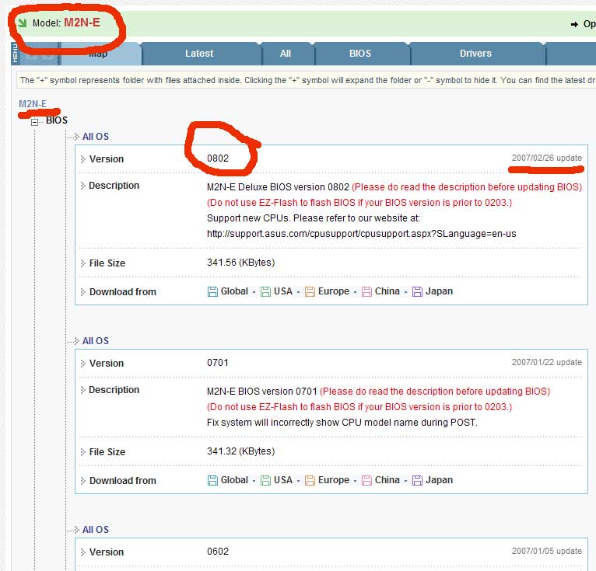This screenshot has height=571, width=596.
Task: Click the China download icon for version 0802
Action: coord(366,292)
